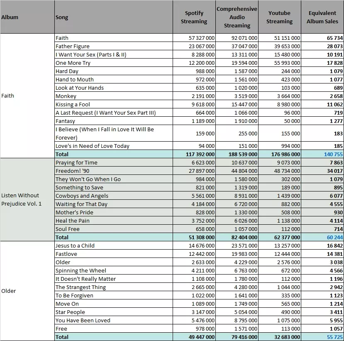Click the 'Hand to Mouth' cell
Screen dimensions: 344x341
coord(114,79)
